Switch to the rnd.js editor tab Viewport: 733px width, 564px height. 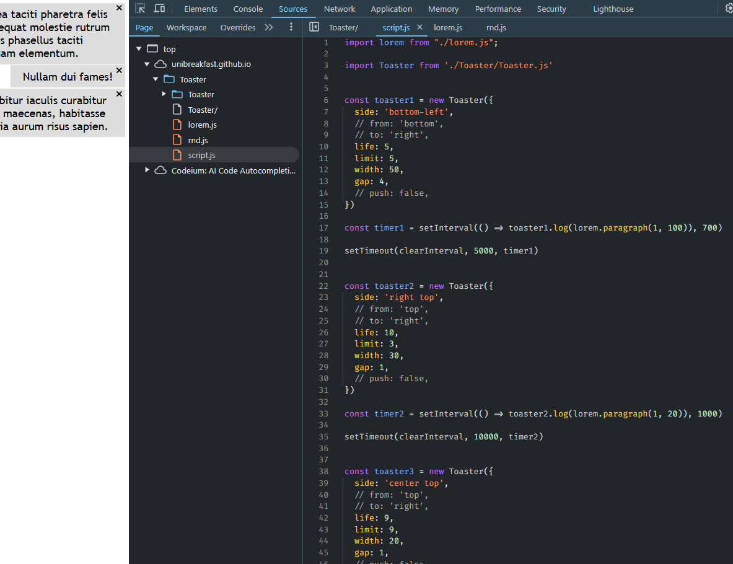pos(496,28)
